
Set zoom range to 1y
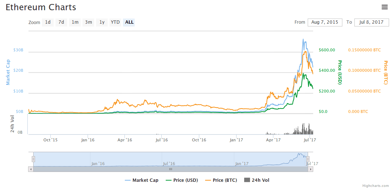pyautogui.click(x=102, y=22)
